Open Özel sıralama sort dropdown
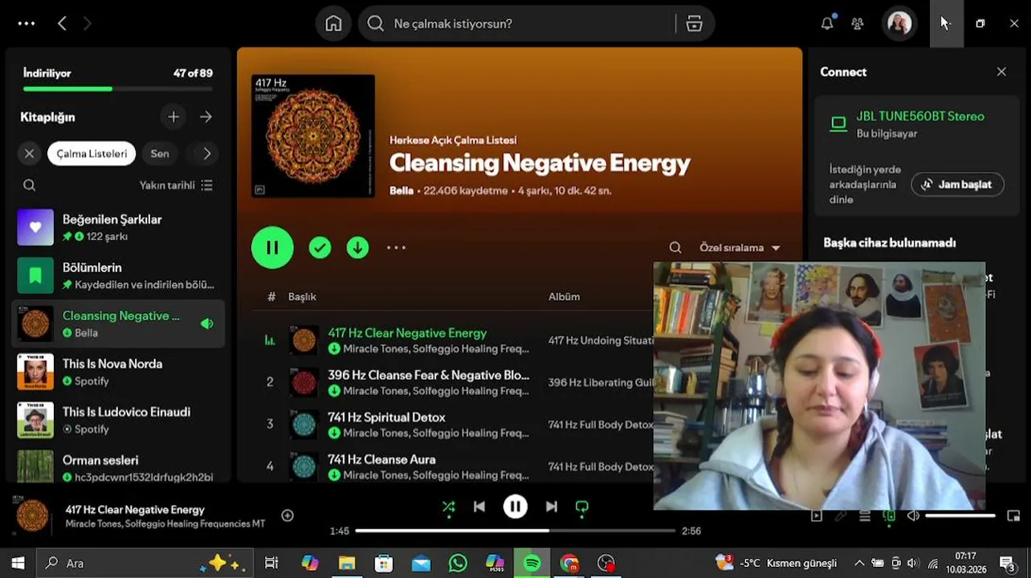 click(x=740, y=248)
